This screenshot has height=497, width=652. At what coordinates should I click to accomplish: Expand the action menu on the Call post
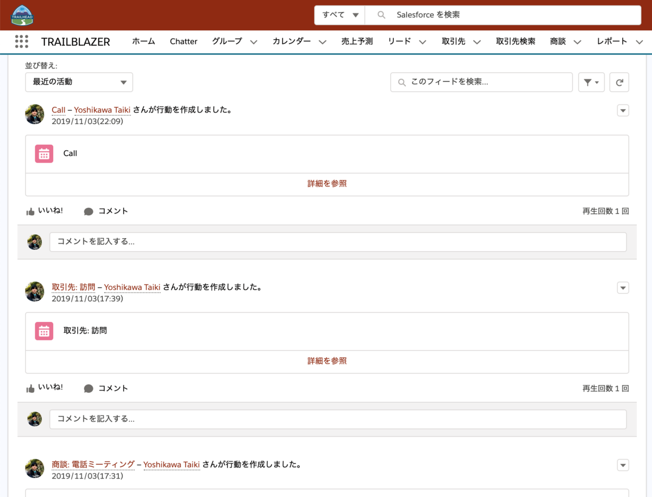(x=623, y=110)
